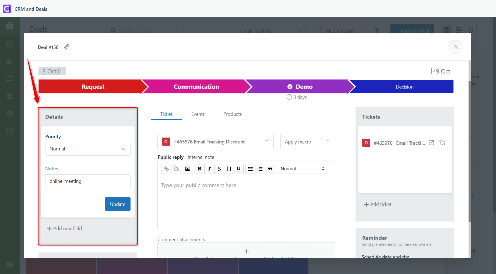Open the analytics chart icon in sidebar

(9, 96)
